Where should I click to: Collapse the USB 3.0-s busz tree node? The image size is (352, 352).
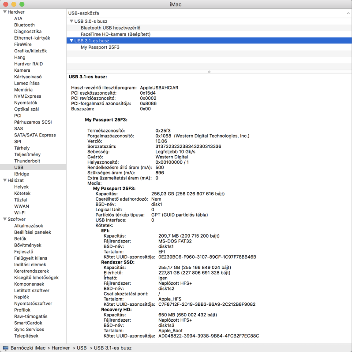(x=71, y=21)
